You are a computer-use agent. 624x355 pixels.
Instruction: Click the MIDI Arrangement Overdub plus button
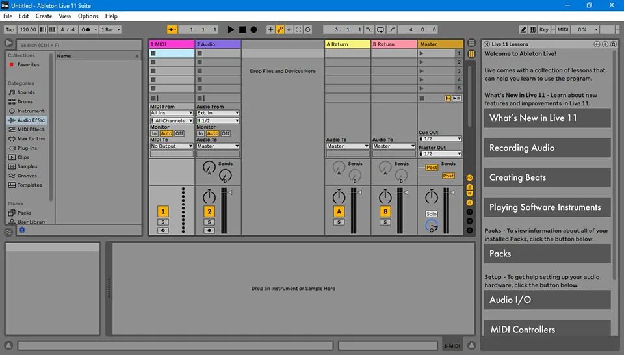[270, 29]
